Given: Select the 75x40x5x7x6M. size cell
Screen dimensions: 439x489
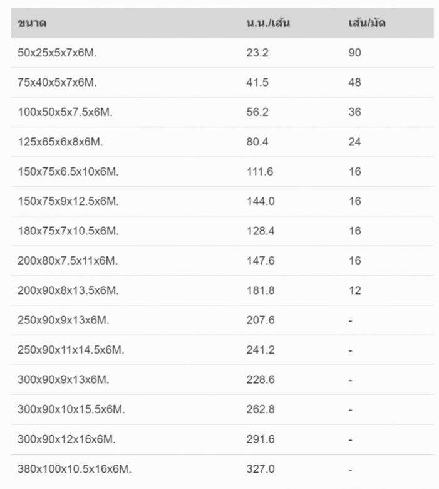Looking at the screenshot, I should coord(57,82).
